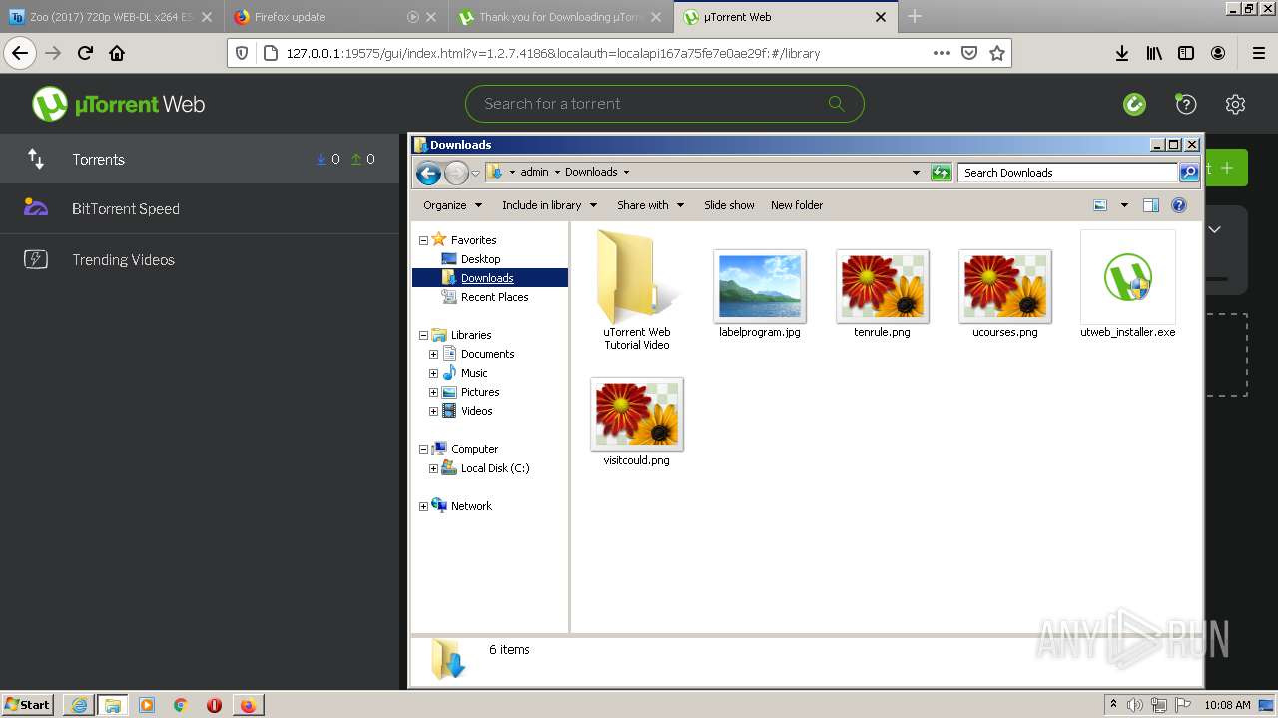Open Opera from the taskbar
1278x718 pixels.
click(x=214, y=705)
